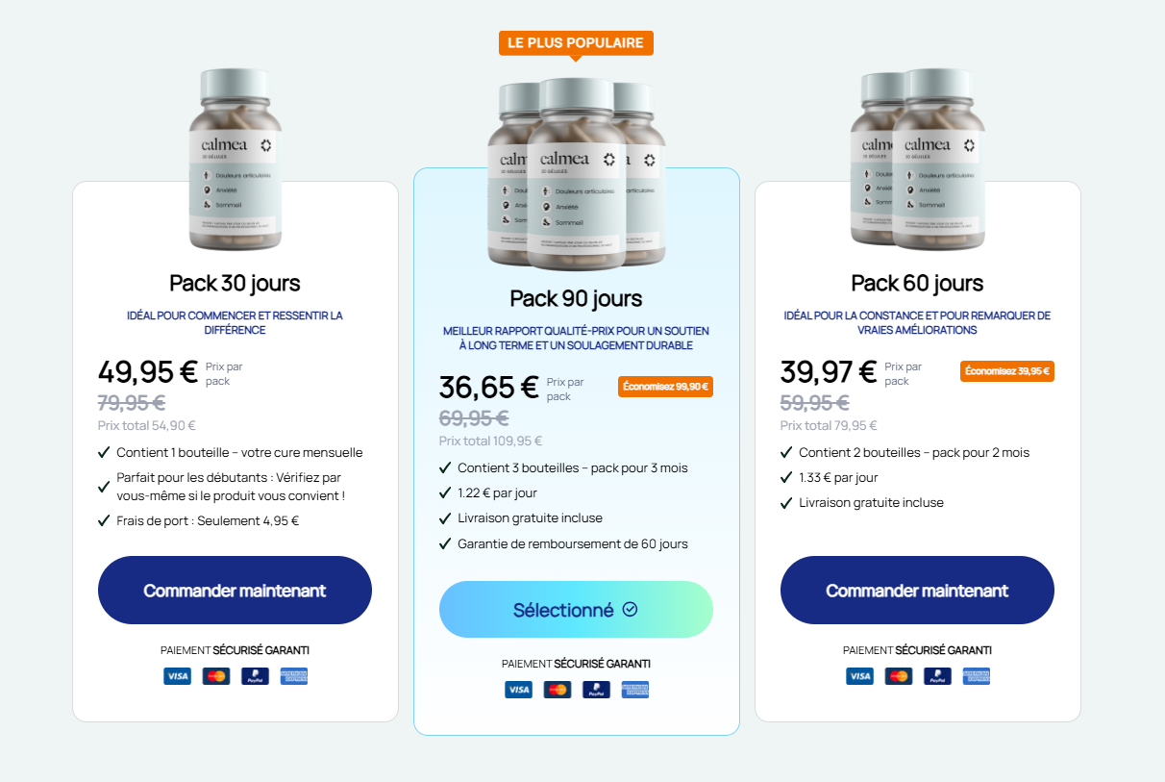Screen dimensions: 1165x782
Task: Click the three bottles image of Pack 90 jours
Action: tap(576, 173)
